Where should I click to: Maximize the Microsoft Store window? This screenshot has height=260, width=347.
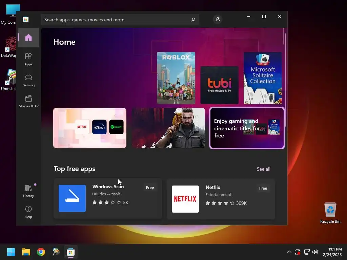tap(264, 17)
